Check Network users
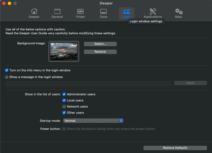 coord(64,106)
